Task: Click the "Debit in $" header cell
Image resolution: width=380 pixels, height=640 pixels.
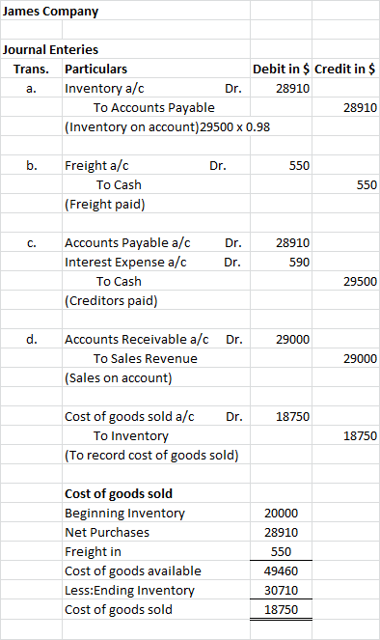Action: 281,69
